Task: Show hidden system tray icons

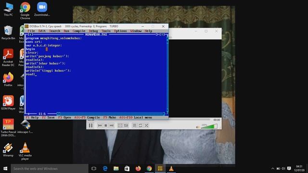Action: pyautogui.click(x=273, y=169)
